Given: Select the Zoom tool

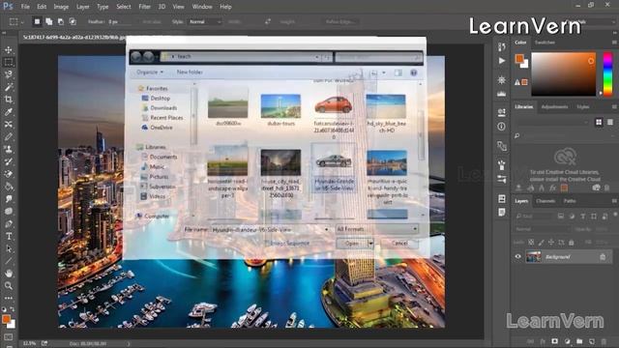Looking at the screenshot, I should (x=9, y=285).
